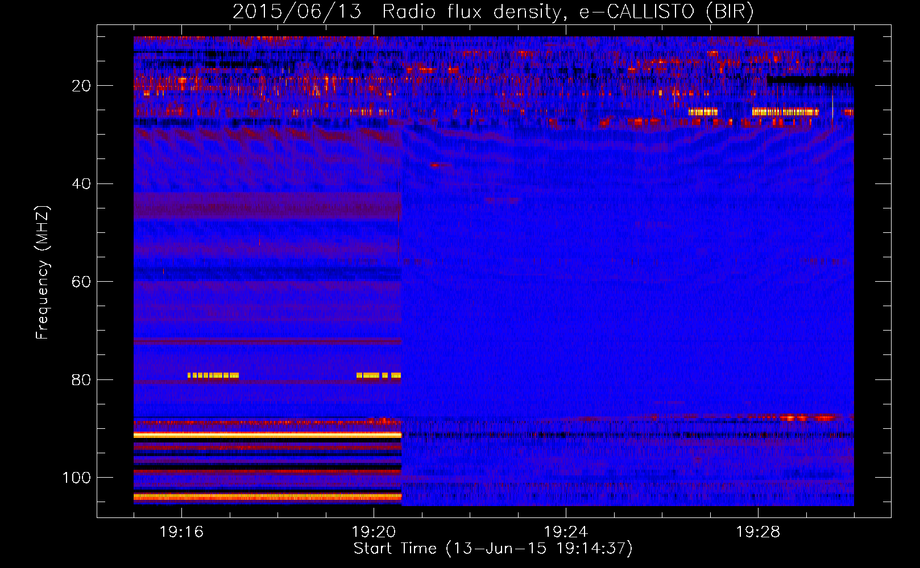The width and height of the screenshot is (920, 568).
Task: Click the 19:24 time tick label
Action: (x=566, y=532)
